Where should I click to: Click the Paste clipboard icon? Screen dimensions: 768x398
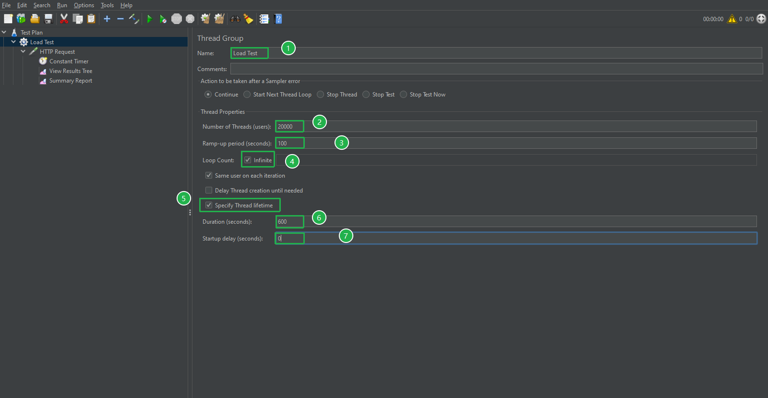(91, 19)
